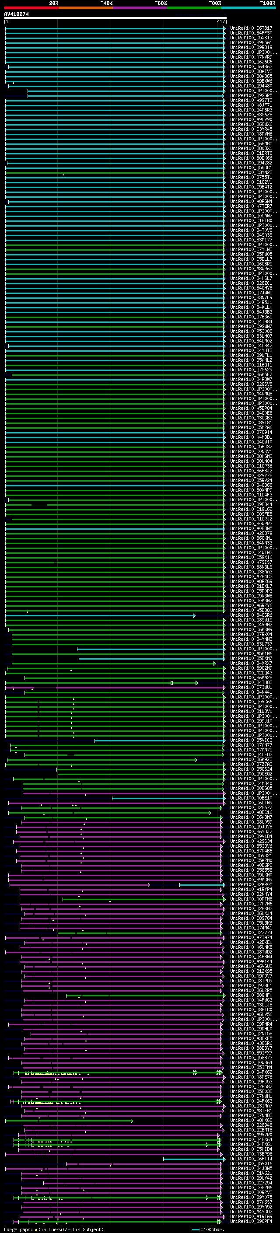Screen dimensions: 280x1233
Task: Open hit UniRef100_Q6Z6G6
Action: coord(251,62)
